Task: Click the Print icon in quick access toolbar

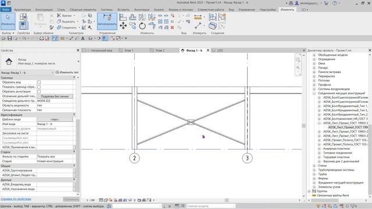Action: (41, 38)
